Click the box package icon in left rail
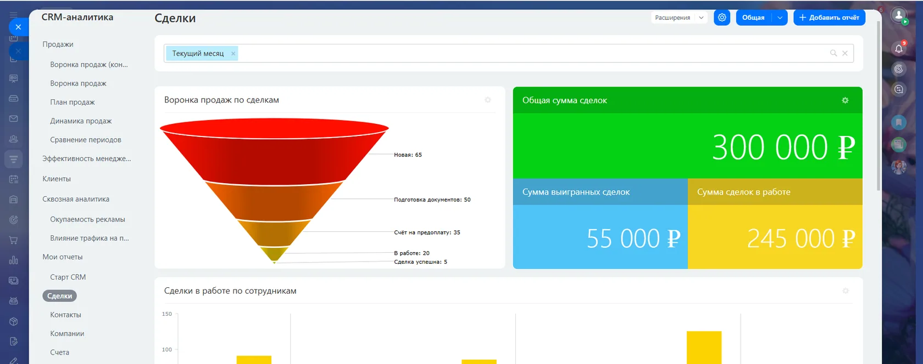The image size is (923, 364). [x=14, y=321]
